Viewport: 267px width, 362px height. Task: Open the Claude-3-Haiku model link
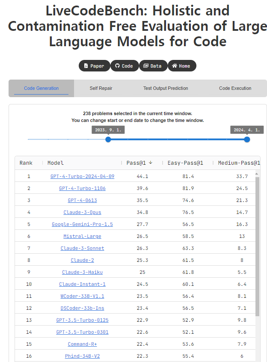(x=83, y=272)
